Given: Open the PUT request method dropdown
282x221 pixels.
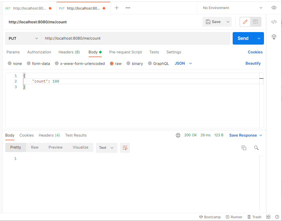Looking at the screenshot, I should [23, 38].
